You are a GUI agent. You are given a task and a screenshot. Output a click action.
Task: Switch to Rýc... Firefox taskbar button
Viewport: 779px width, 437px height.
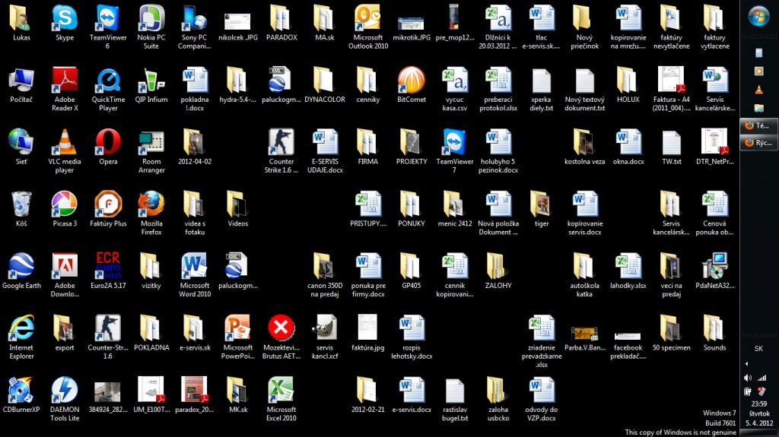[x=758, y=143]
